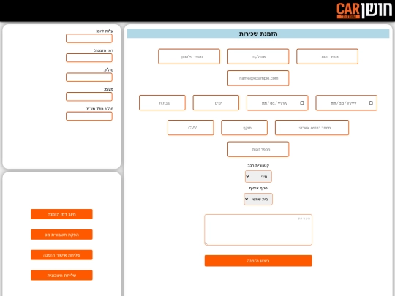Focus the תוקף card expiry field
This screenshot has height=296, width=395.
(244, 128)
